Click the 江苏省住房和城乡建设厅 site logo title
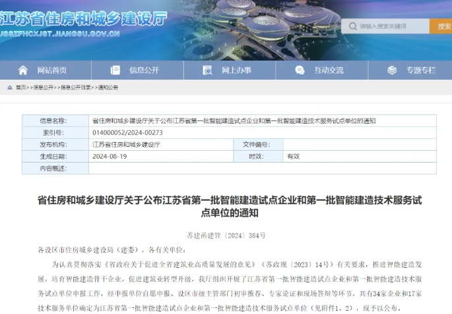 tap(83, 16)
